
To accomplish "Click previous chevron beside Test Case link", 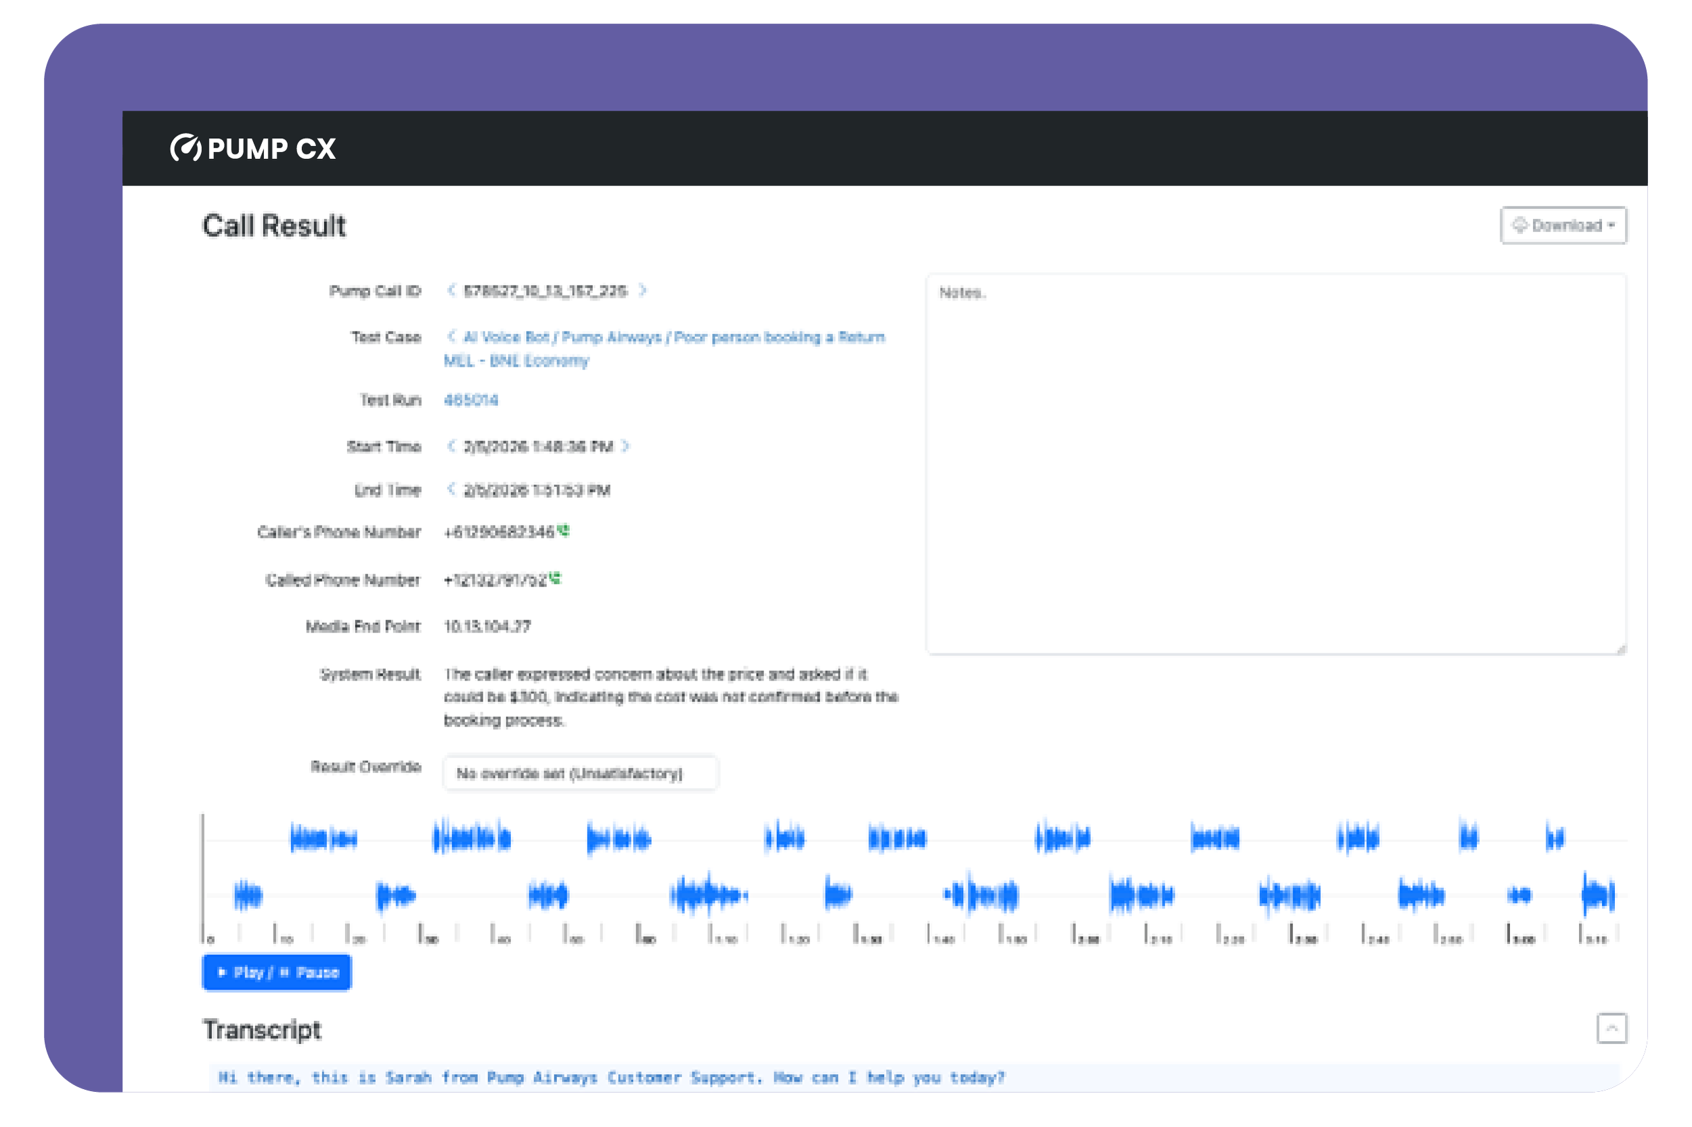I will 451,336.
